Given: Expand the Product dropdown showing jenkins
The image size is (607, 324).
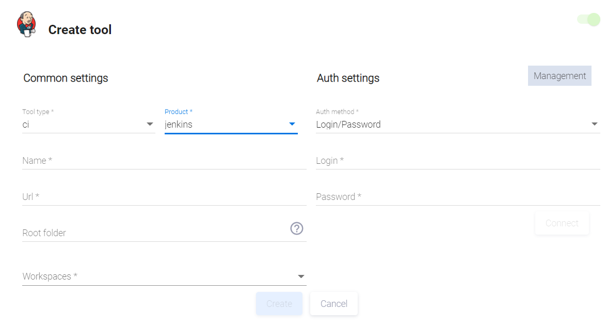Looking at the screenshot, I should tap(231, 125).
